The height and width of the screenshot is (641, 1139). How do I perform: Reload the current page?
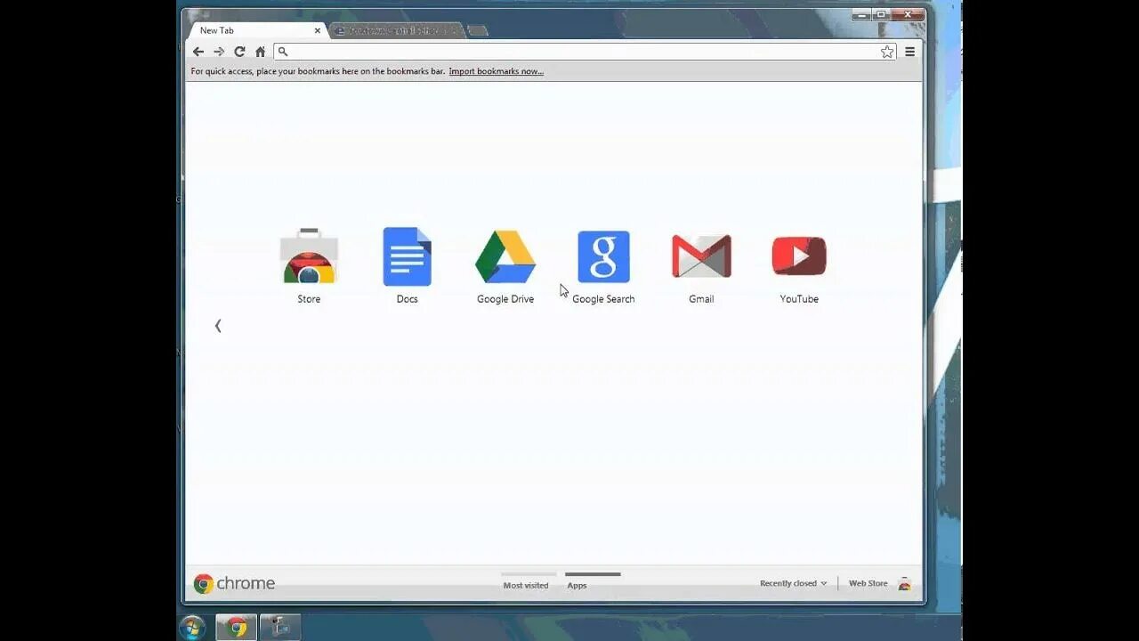tap(239, 52)
